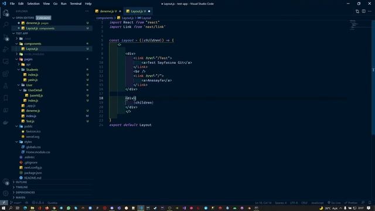Open the Run and Debug view

coord(6,49)
